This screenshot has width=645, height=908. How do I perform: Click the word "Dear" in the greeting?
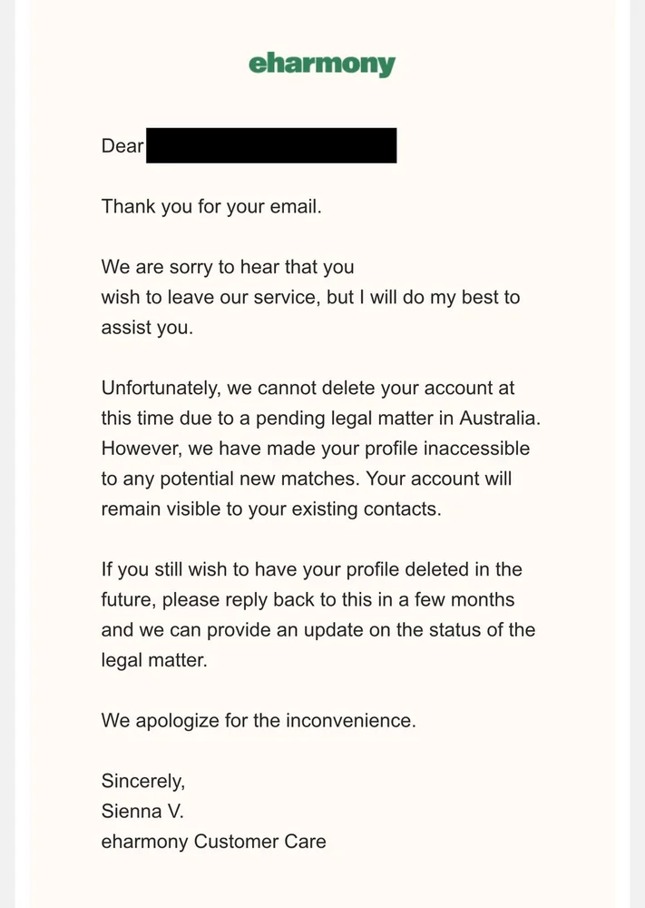click(x=122, y=146)
